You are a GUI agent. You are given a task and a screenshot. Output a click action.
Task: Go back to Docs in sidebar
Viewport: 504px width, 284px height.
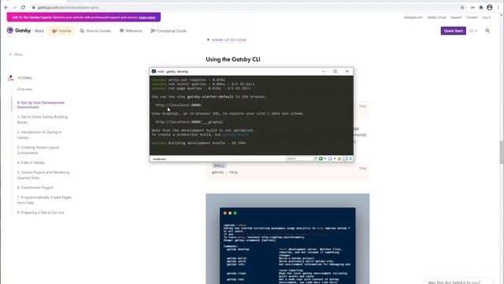16,54
